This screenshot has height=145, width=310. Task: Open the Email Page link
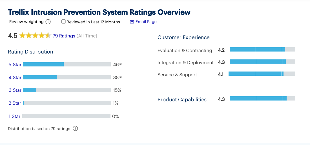tap(146, 22)
